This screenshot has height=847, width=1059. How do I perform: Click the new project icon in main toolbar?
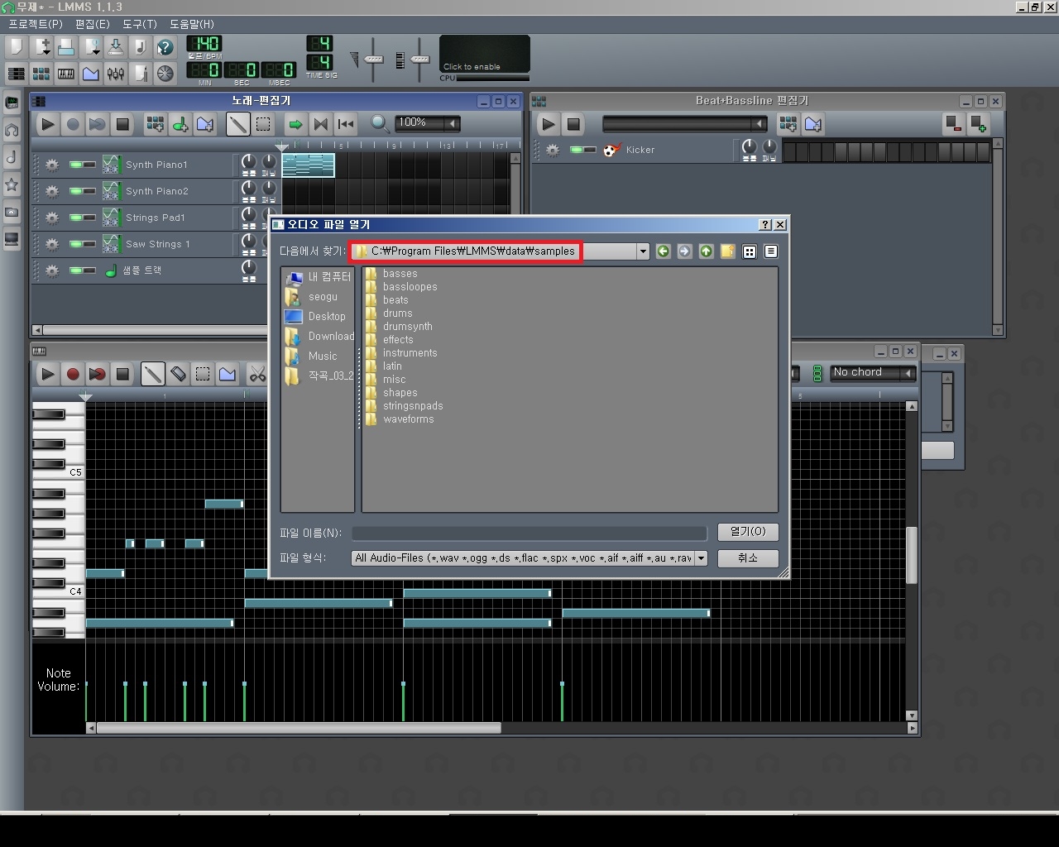[16, 47]
